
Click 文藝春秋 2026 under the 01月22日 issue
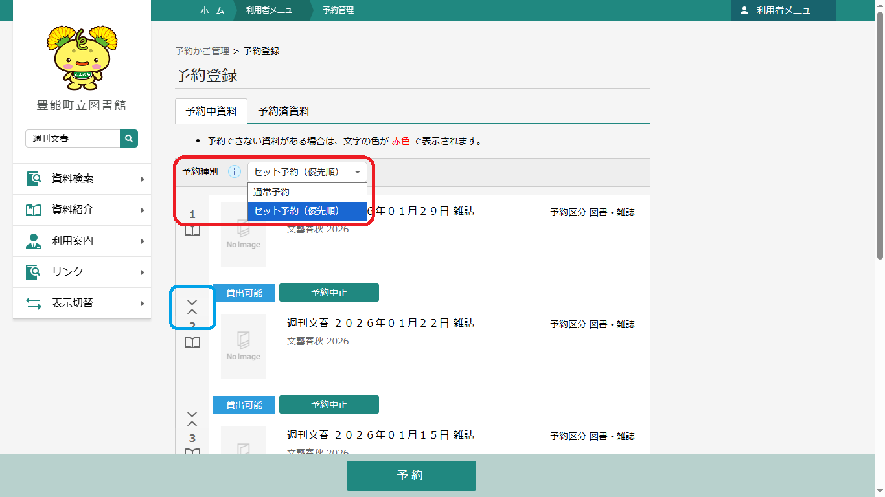tap(317, 341)
